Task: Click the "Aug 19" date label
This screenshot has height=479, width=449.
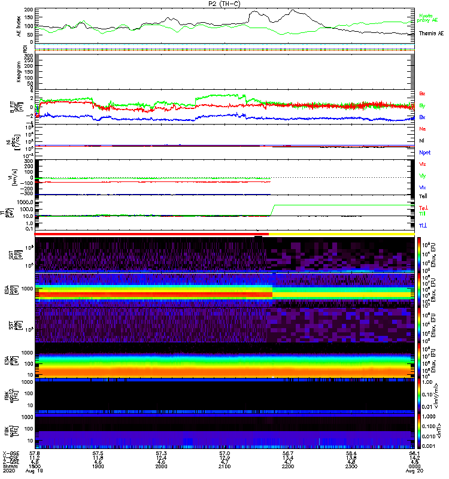Action: pyautogui.click(x=34, y=471)
